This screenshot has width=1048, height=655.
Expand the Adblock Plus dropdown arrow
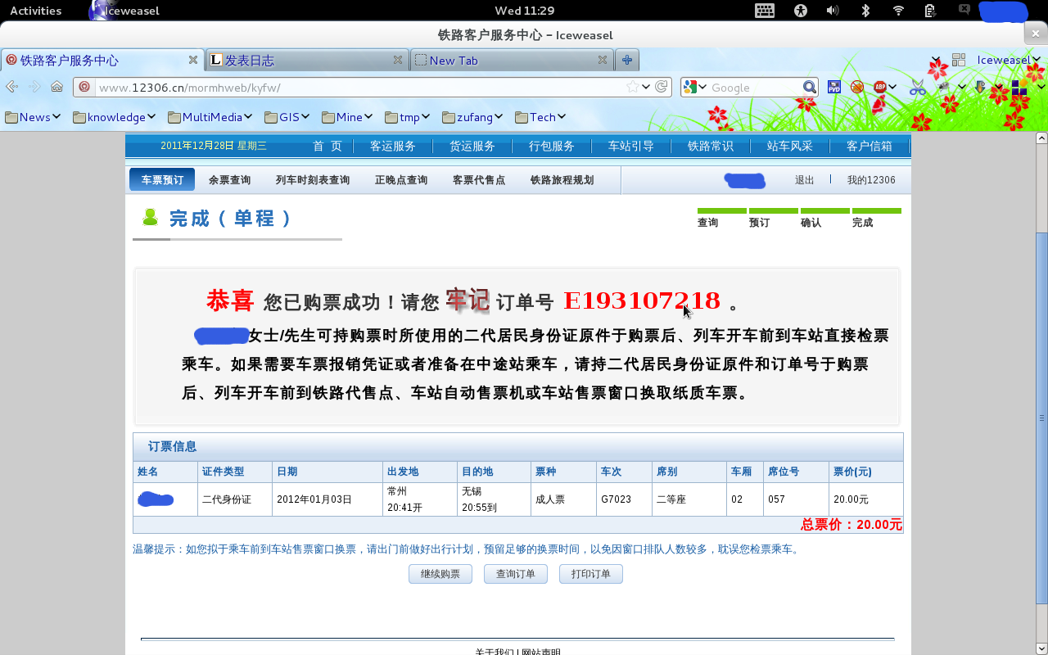click(x=892, y=87)
